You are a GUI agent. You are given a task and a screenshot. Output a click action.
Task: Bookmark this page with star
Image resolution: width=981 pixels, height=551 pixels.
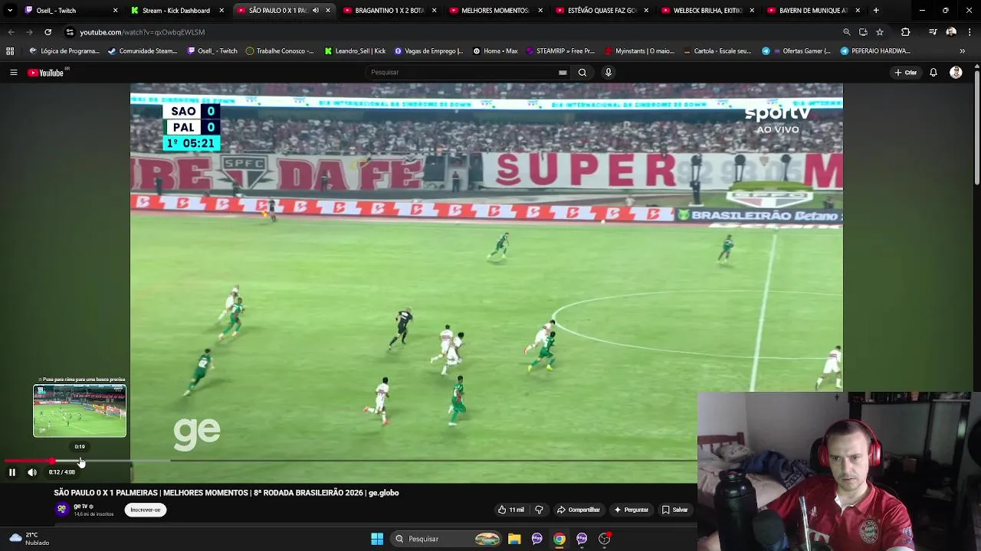[x=880, y=32]
